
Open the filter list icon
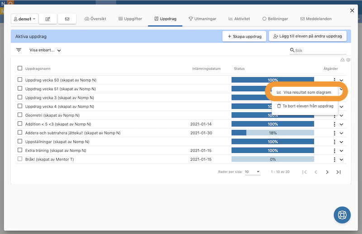tap(19, 50)
